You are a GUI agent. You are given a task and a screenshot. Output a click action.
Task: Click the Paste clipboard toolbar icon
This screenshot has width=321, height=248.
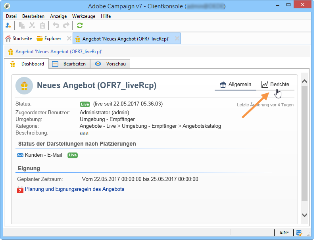[x=42, y=25]
